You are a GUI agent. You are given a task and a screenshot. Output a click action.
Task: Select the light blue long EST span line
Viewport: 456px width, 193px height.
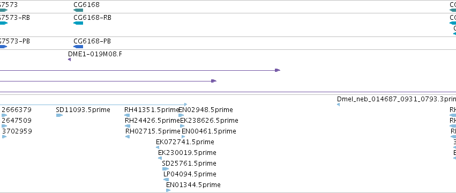pyautogui.click(x=93, y=104)
